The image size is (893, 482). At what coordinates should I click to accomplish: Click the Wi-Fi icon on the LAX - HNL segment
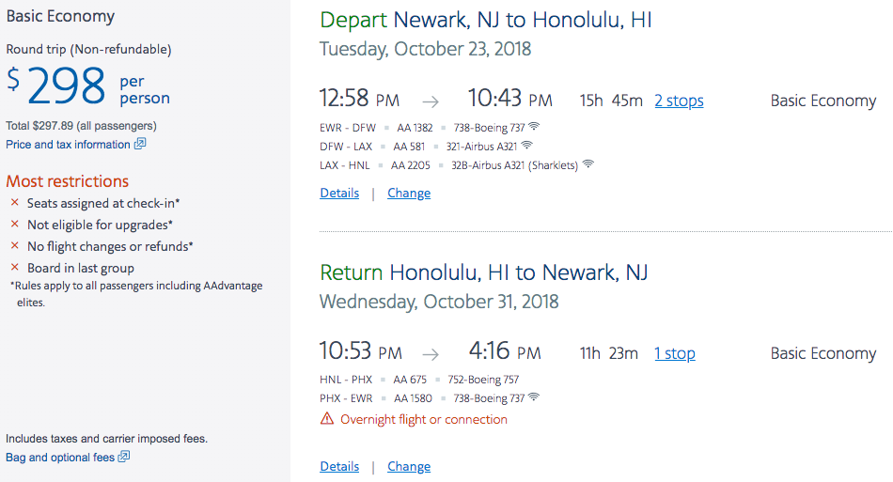click(x=588, y=164)
